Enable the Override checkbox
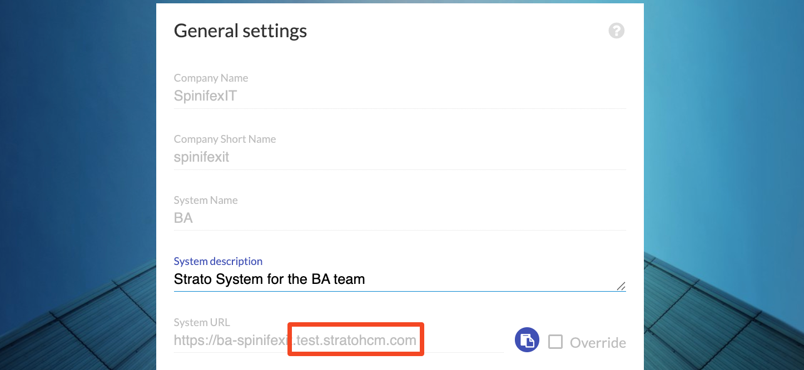Screen dimensions: 804x370 [555, 342]
